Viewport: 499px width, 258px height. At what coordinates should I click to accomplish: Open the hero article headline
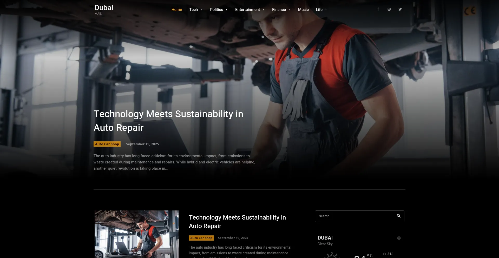(168, 121)
